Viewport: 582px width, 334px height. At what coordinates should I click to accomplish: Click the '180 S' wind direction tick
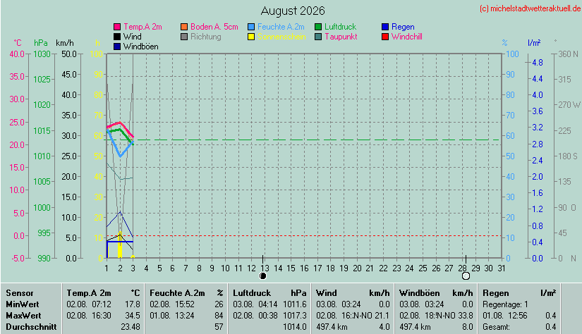(x=568, y=156)
